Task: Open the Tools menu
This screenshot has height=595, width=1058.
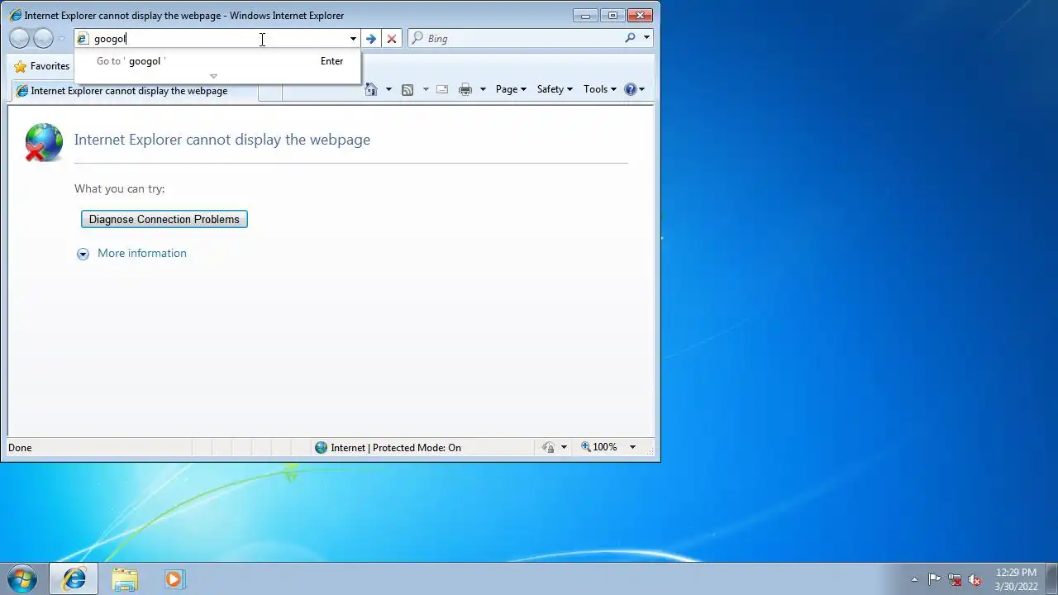Action: 600,89
